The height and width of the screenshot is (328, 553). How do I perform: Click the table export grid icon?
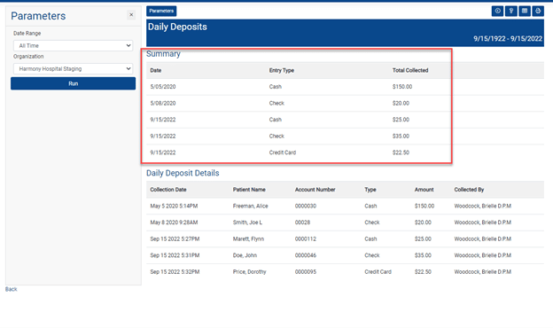click(525, 11)
